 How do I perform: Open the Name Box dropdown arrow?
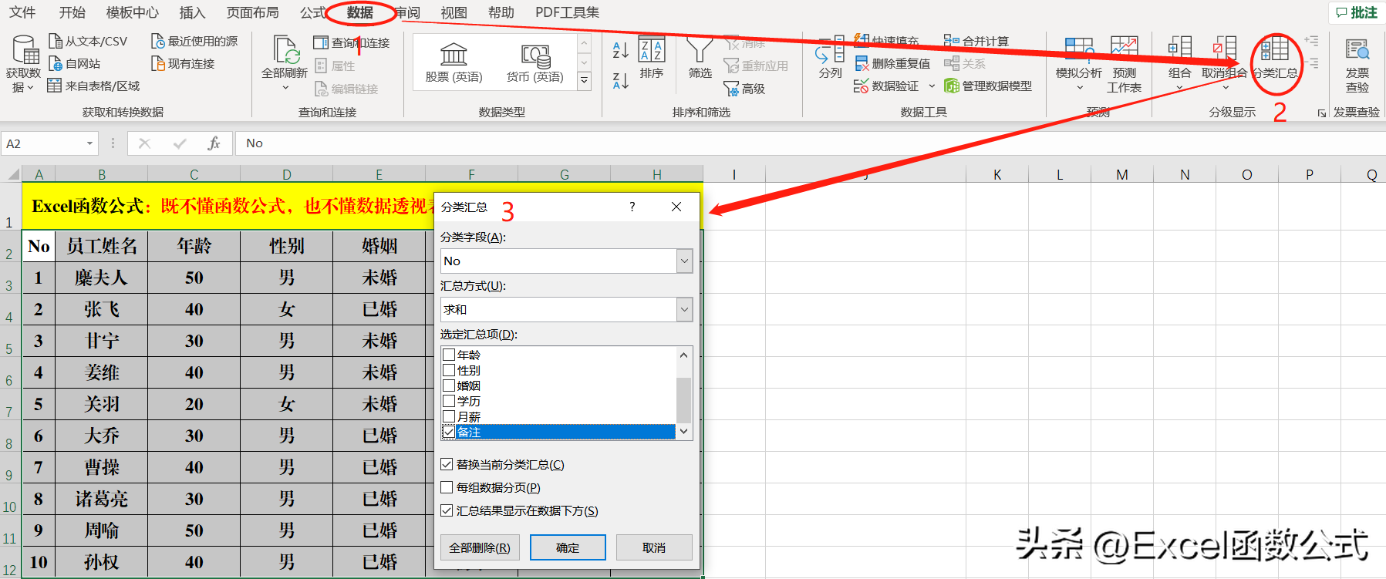[89, 143]
